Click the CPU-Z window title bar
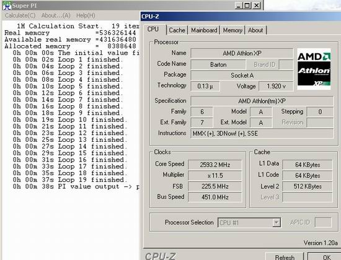Image resolution: width=341 pixels, height=260 pixels. click(x=241, y=17)
